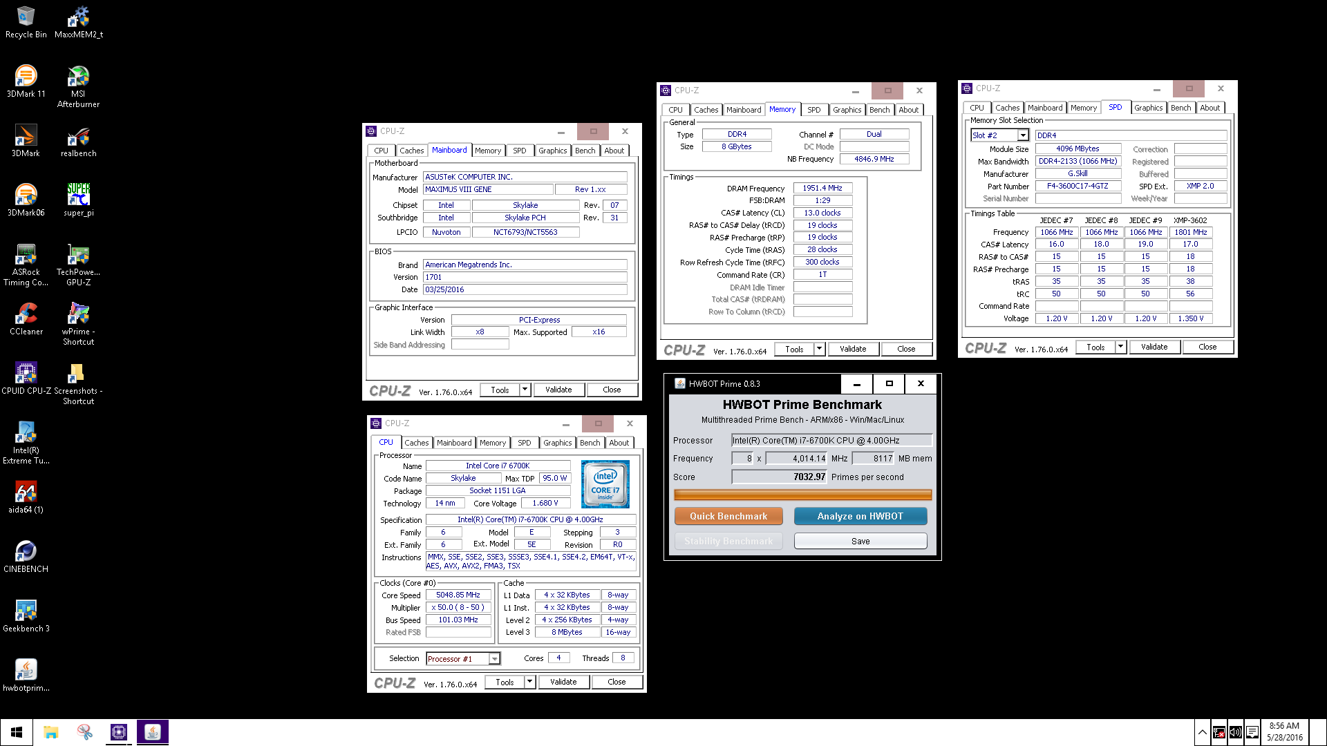Open CPU tab in the Memory window
The width and height of the screenshot is (1327, 746).
[x=675, y=110]
